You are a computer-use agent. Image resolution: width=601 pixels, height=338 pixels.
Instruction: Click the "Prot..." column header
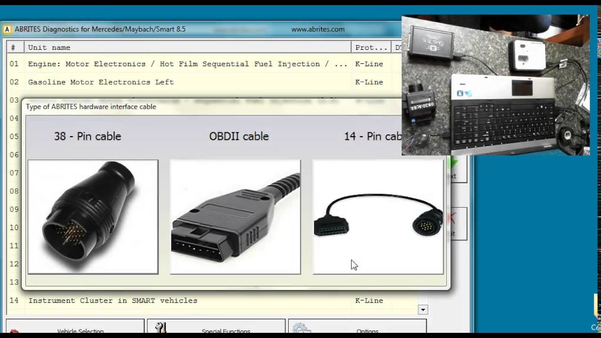(x=371, y=47)
